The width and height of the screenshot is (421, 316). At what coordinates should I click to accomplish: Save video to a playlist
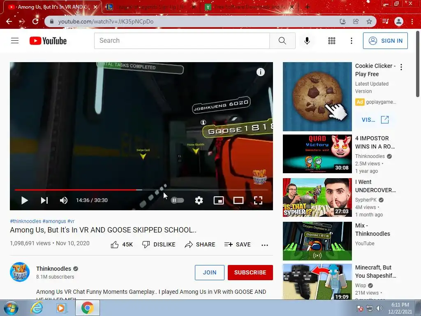[x=238, y=244]
